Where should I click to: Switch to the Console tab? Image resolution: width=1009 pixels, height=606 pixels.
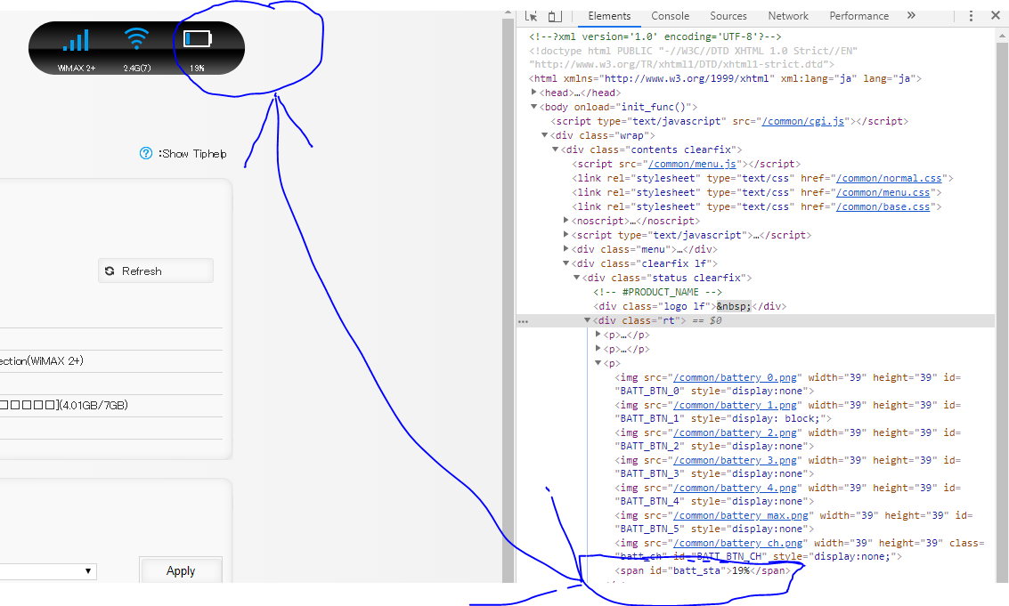[670, 15]
